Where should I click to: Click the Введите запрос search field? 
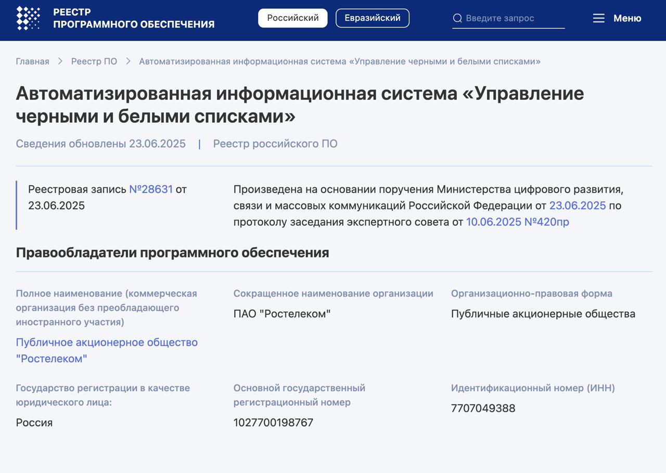click(x=508, y=18)
